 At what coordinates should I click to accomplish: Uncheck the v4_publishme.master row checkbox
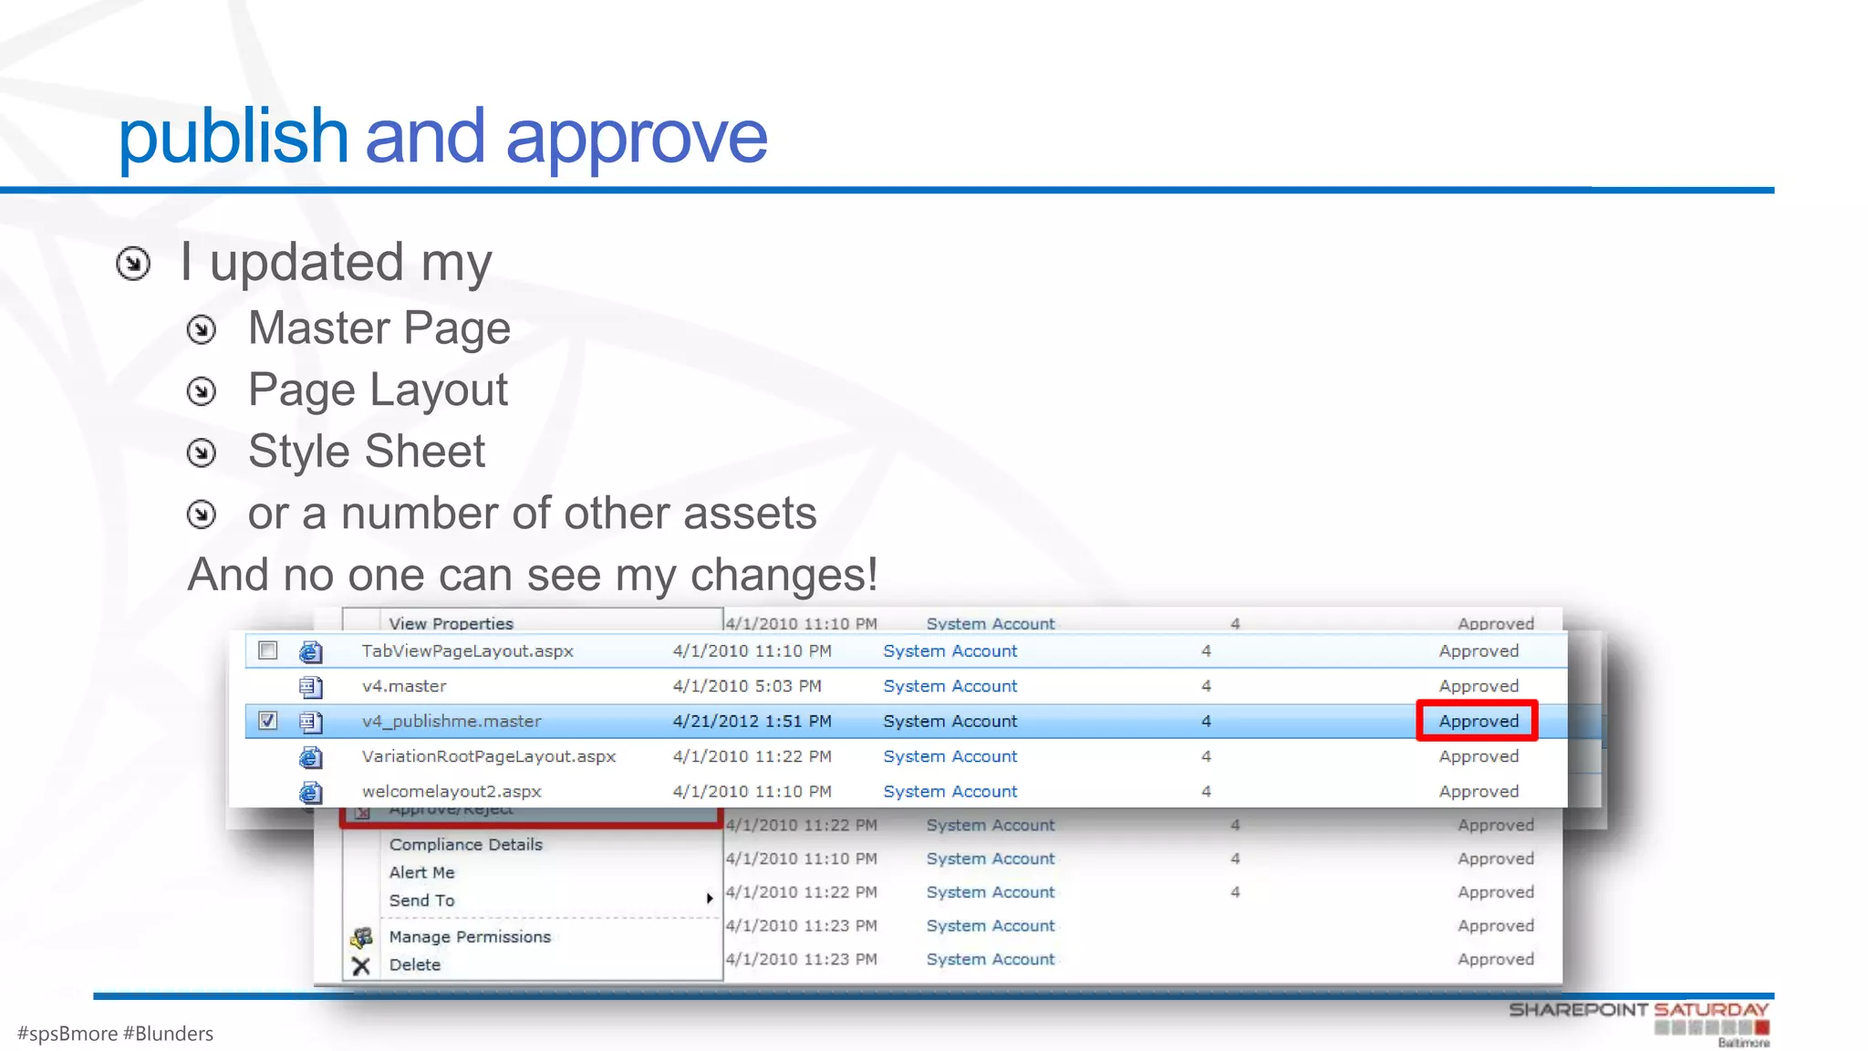(267, 721)
